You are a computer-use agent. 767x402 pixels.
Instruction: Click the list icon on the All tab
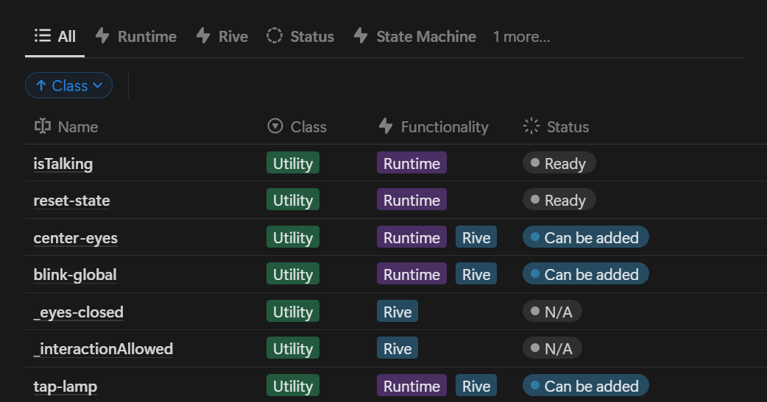pyautogui.click(x=43, y=36)
